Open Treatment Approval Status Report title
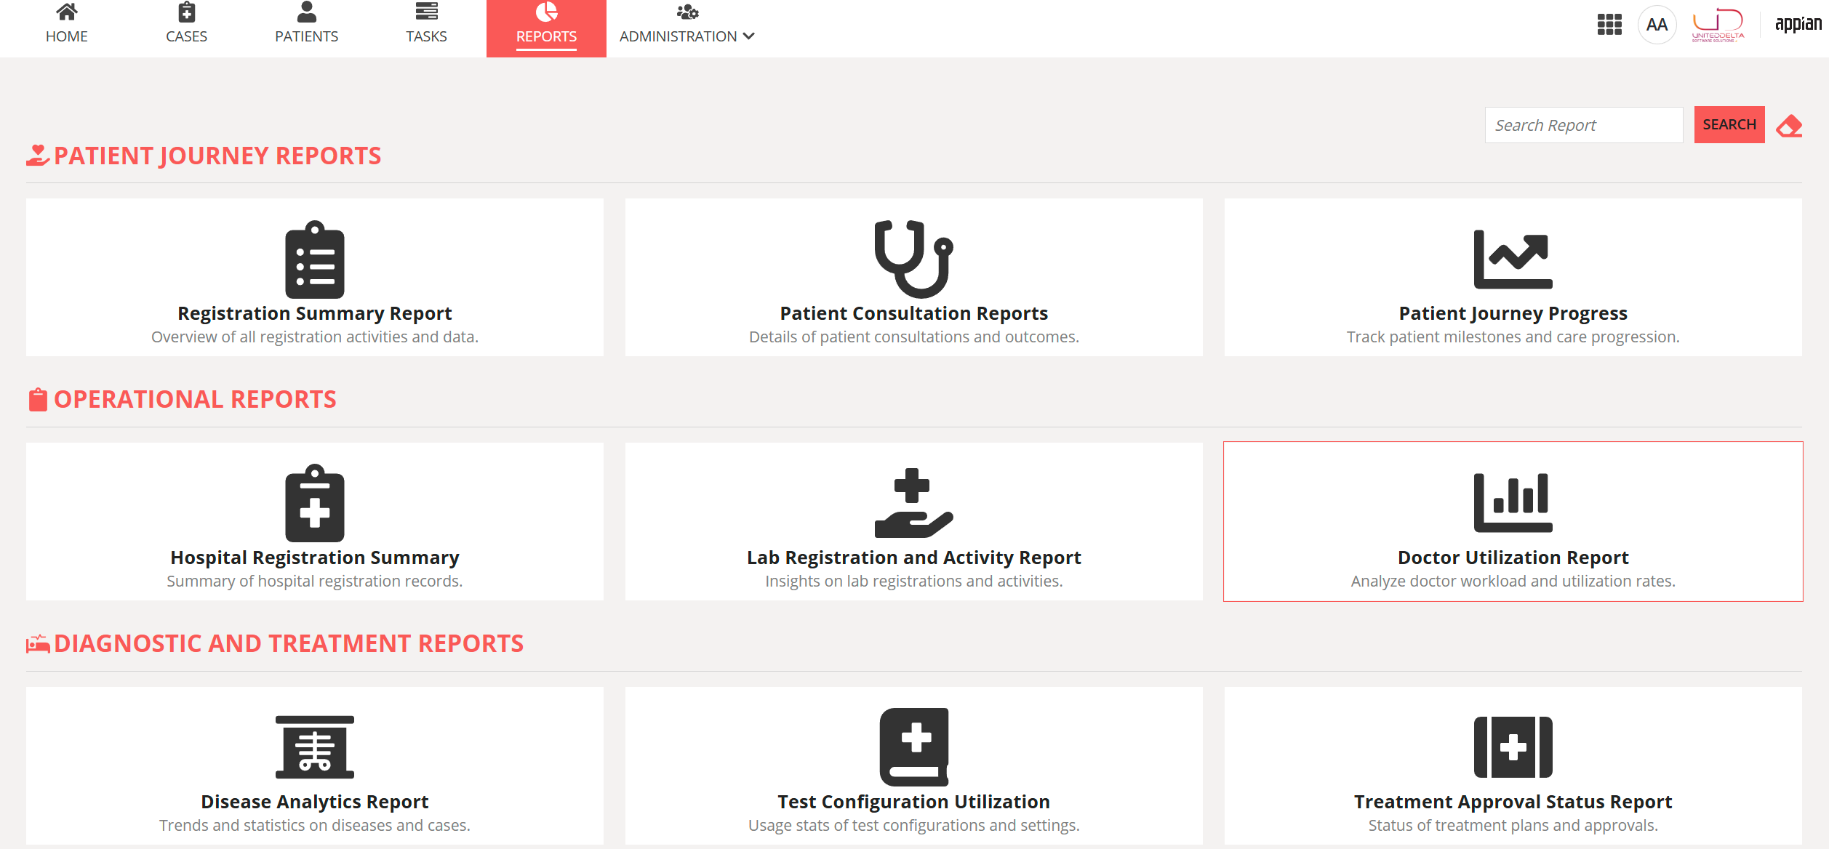The height and width of the screenshot is (849, 1829). (1513, 802)
